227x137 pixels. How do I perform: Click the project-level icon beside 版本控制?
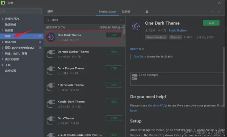pyautogui.click(x=40, y=42)
